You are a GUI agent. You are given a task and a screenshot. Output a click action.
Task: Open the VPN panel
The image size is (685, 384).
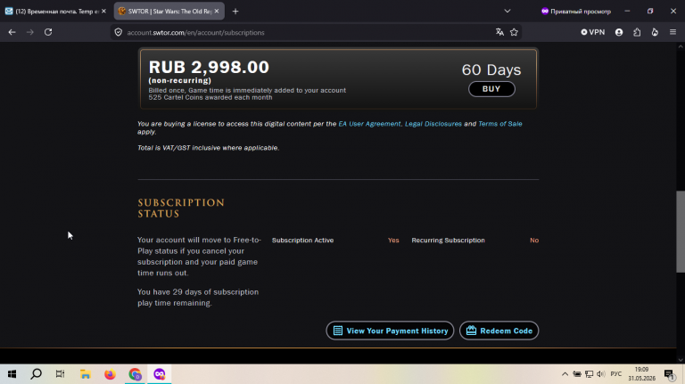click(x=593, y=32)
